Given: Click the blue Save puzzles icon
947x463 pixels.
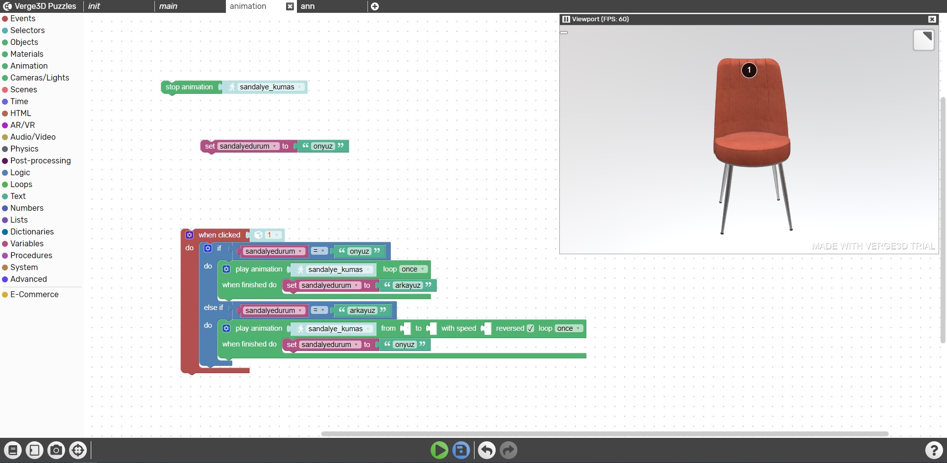Looking at the screenshot, I should point(461,450).
